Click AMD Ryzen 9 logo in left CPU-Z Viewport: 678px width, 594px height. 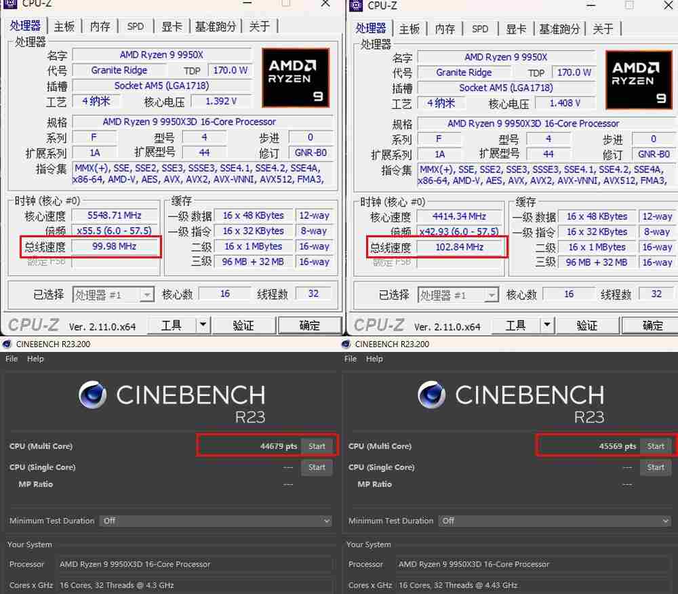click(296, 78)
